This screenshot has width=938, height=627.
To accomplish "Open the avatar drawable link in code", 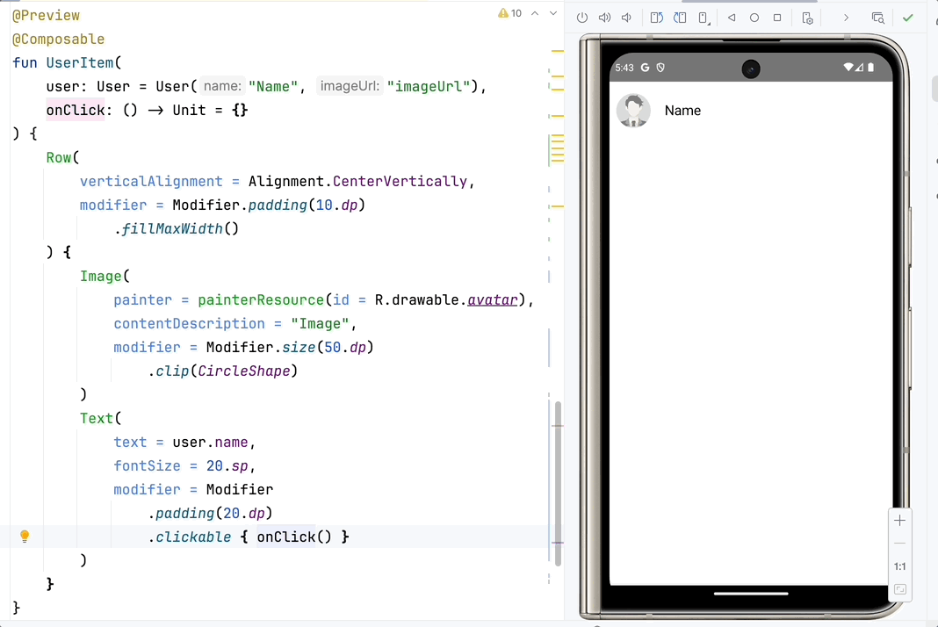I will 492,299.
